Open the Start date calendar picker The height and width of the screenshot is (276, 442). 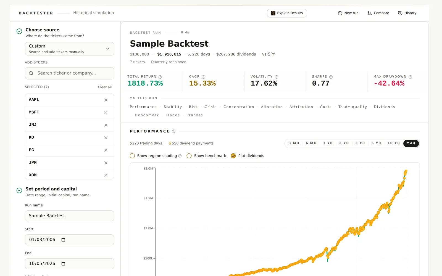pos(63,240)
